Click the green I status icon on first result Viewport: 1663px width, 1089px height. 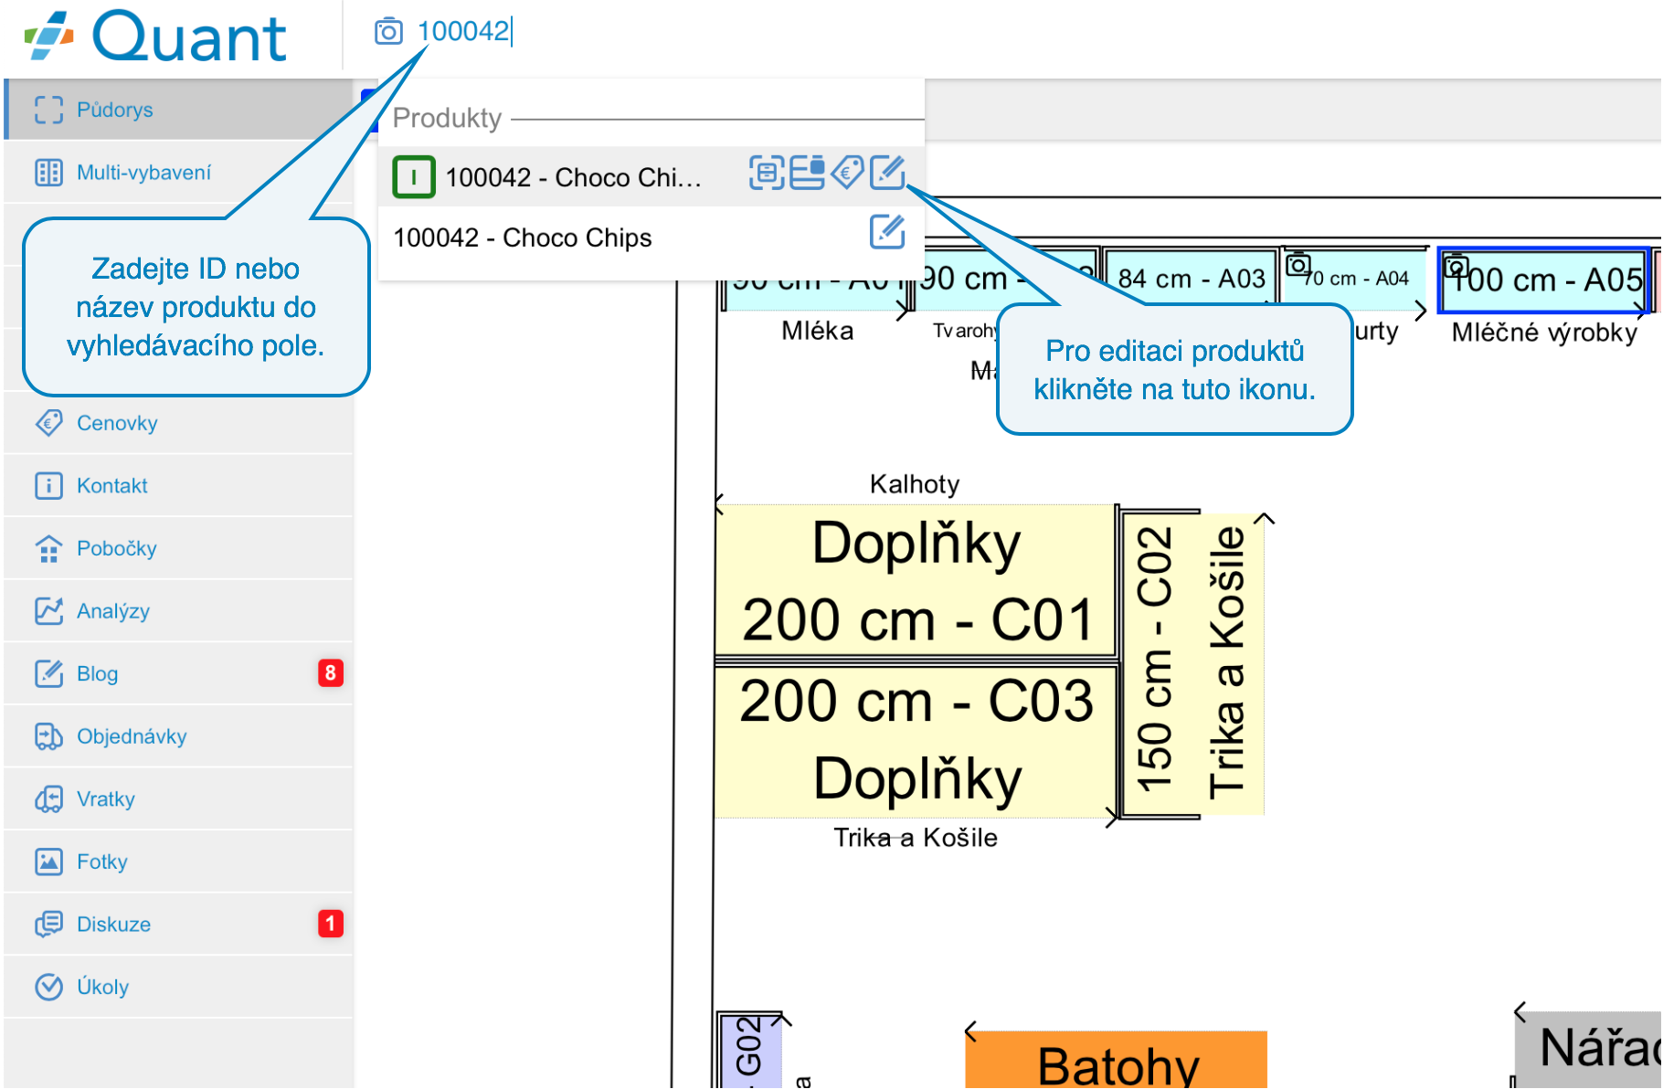[414, 177]
